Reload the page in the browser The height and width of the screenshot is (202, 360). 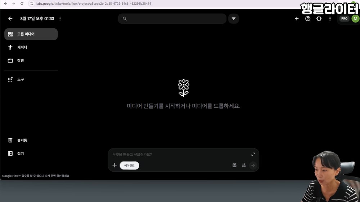tap(22, 4)
